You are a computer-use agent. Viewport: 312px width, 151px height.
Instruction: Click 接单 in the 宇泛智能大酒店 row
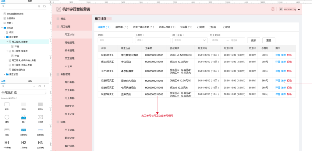283,55
